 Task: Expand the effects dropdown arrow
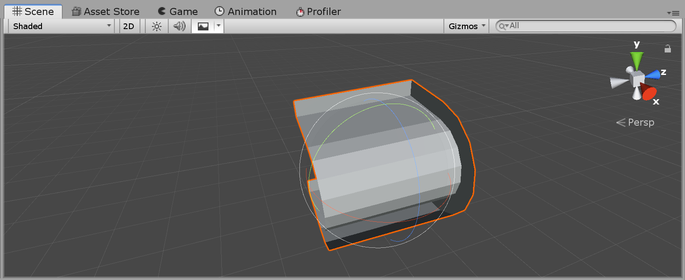(218, 26)
